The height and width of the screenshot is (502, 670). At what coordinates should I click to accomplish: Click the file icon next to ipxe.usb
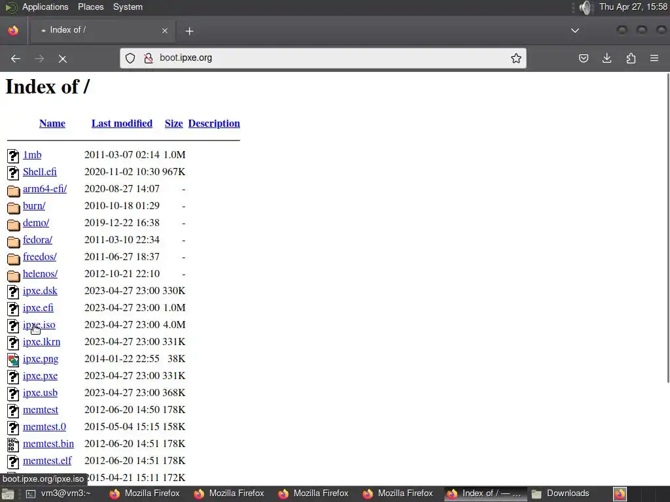13,393
